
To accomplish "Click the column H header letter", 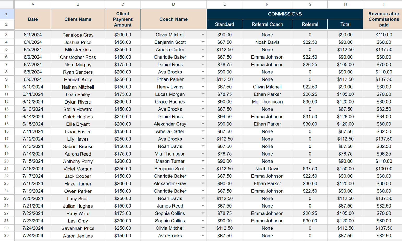I will [x=345, y=4].
